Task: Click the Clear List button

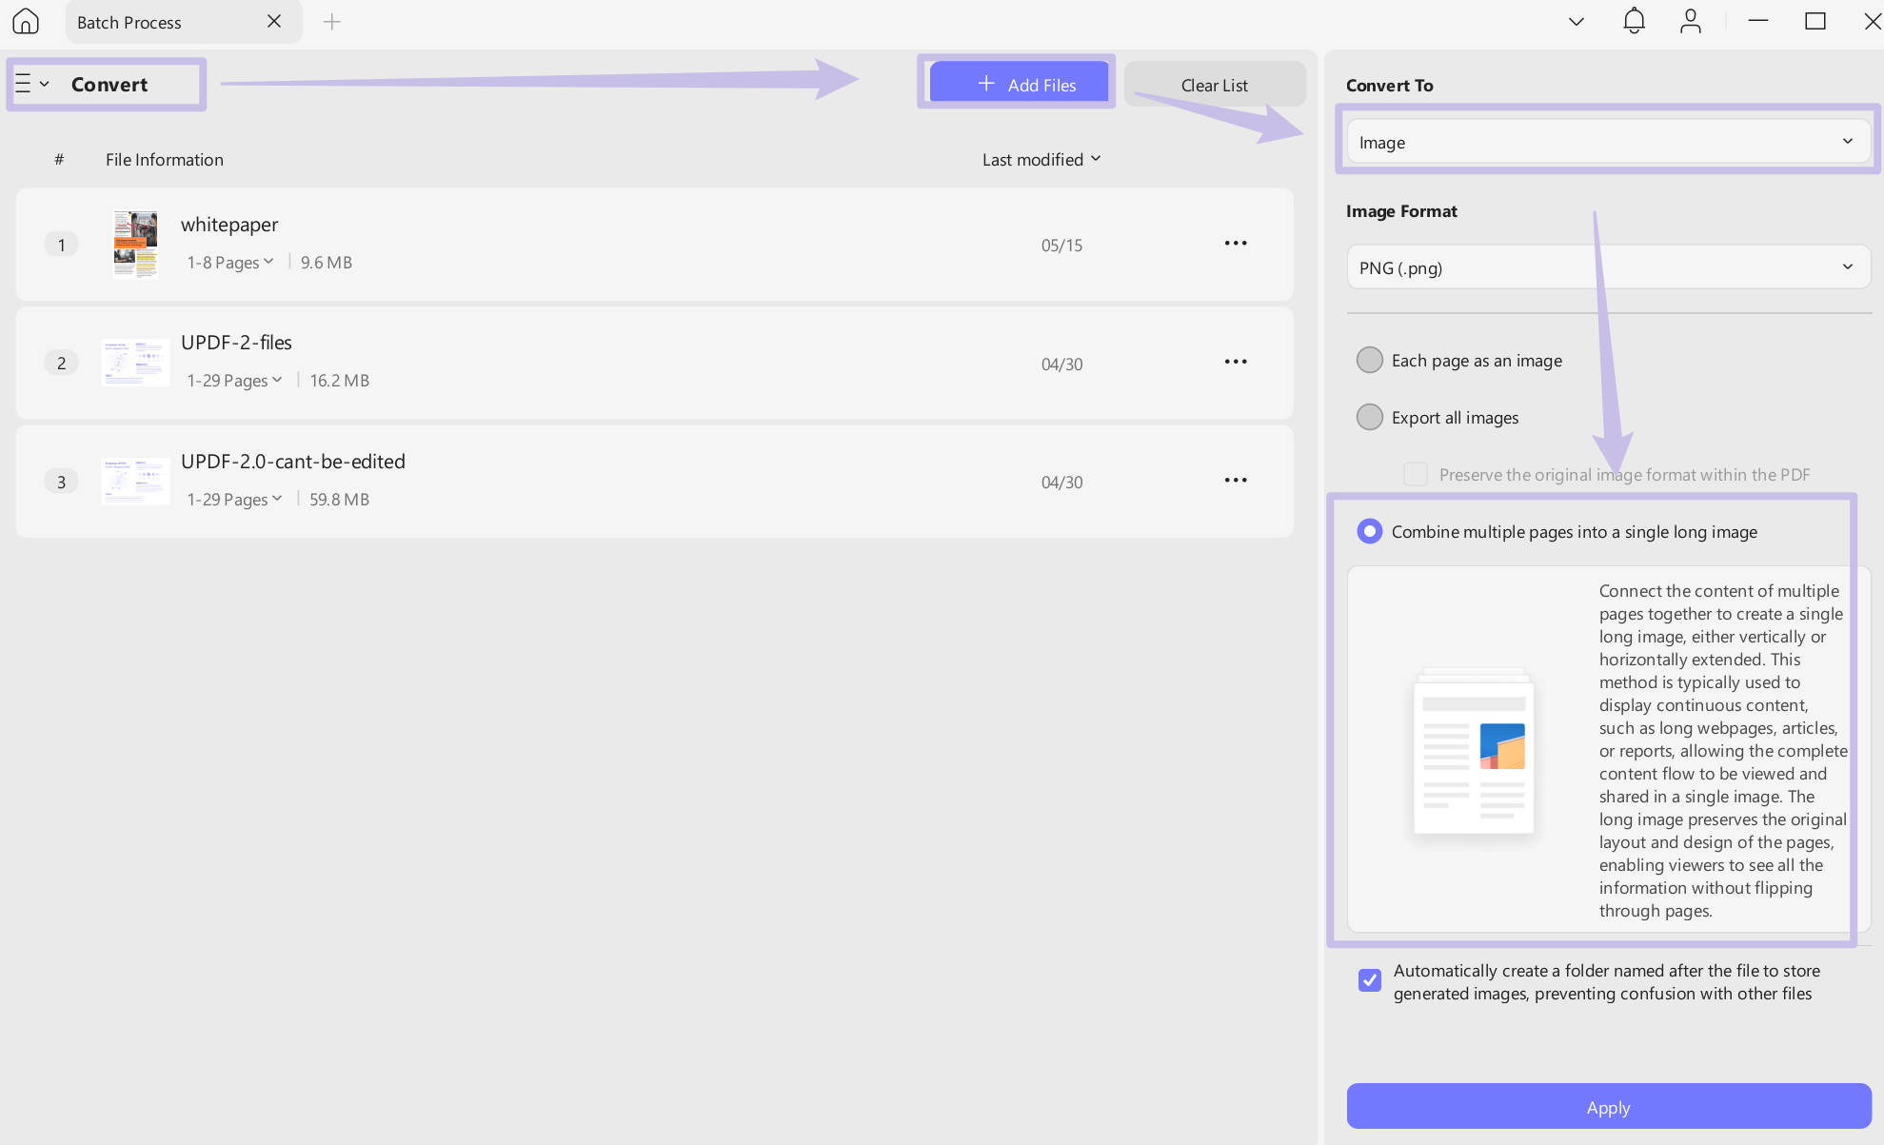Action: pos(1214,85)
